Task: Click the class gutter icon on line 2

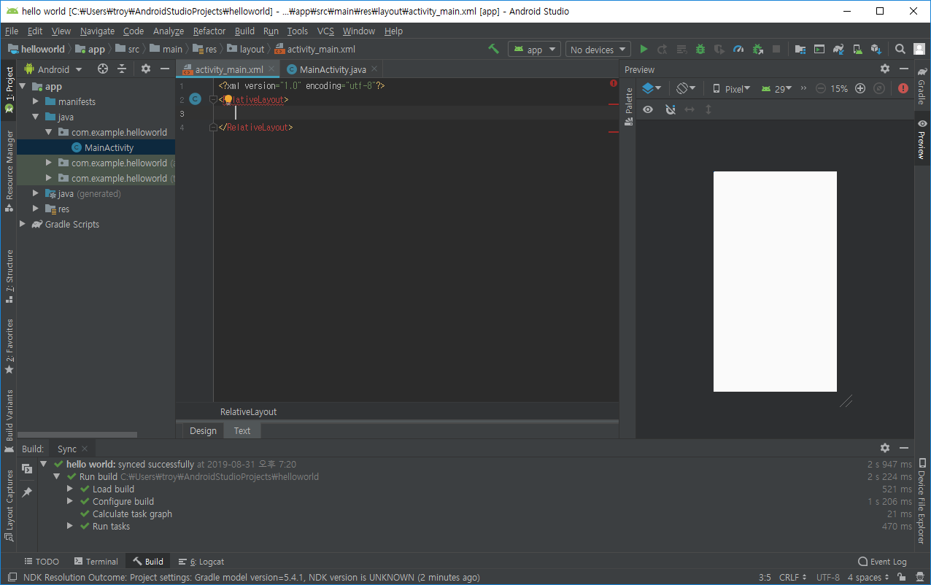Action: pyautogui.click(x=195, y=99)
